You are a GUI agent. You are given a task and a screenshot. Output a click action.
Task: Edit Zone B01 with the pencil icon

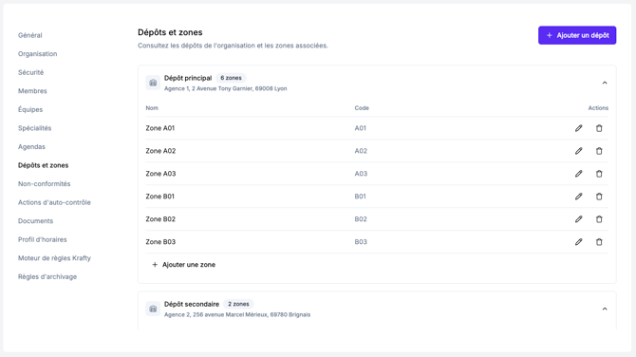[579, 197]
